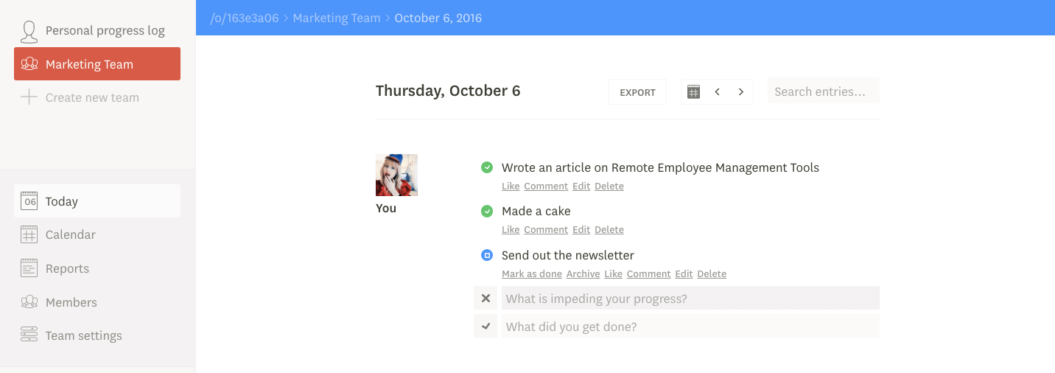Click the Team settings icon in sidebar
The image size is (1055, 373).
click(29, 335)
